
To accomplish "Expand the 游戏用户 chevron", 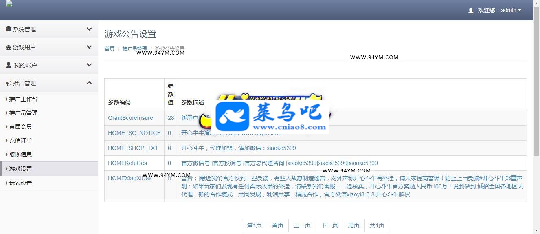I will coord(89,47).
